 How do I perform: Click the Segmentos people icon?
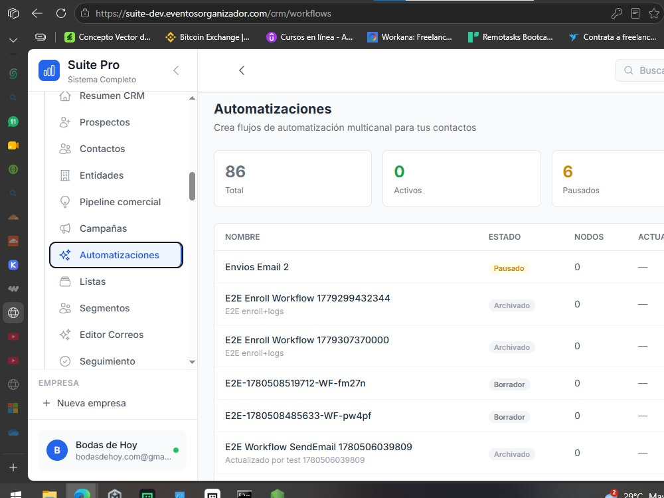point(65,308)
